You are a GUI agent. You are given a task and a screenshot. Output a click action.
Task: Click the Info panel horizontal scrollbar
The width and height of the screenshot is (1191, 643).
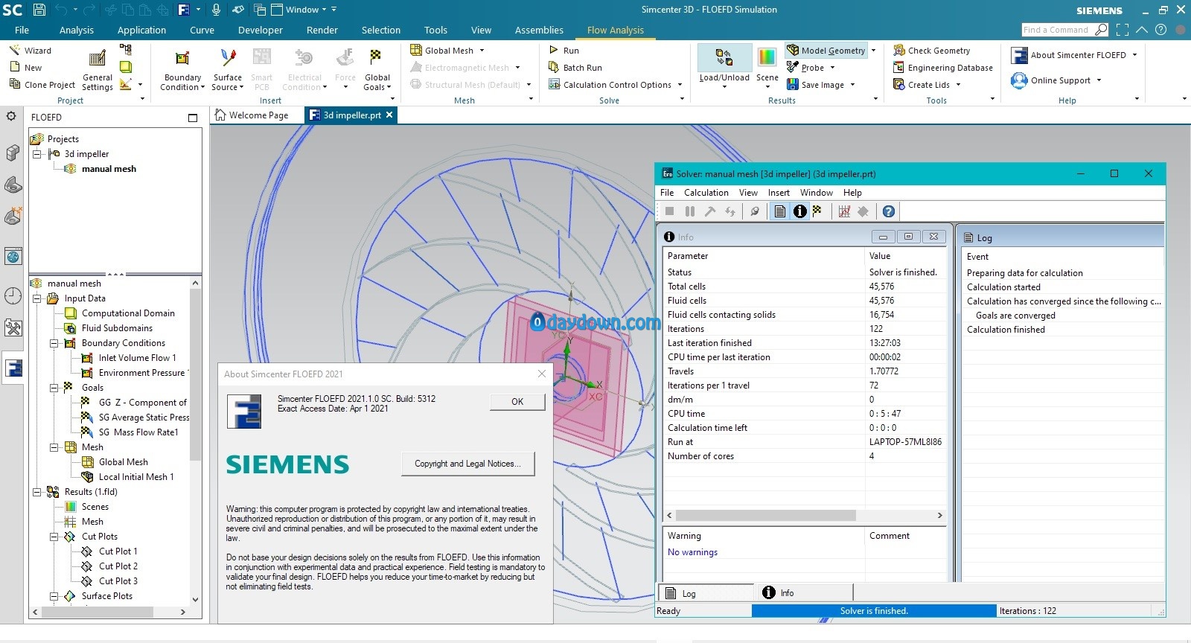[765, 515]
